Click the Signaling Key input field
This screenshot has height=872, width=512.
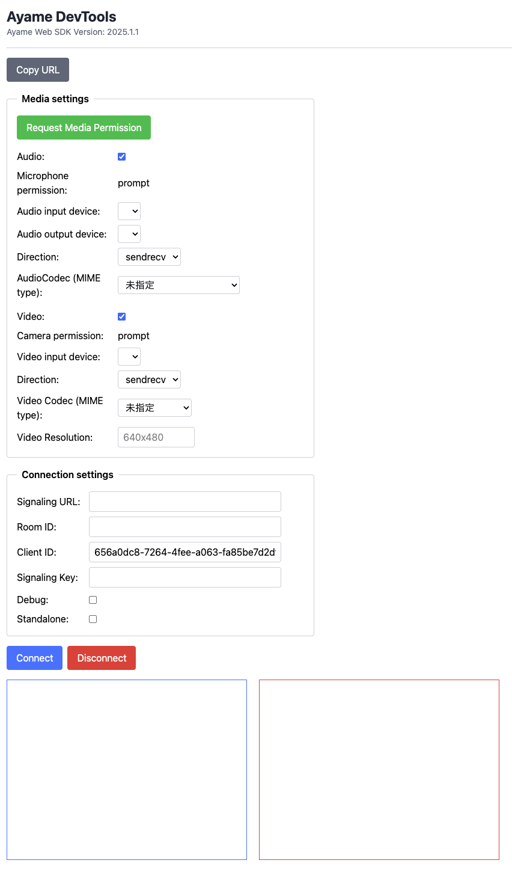pyautogui.click(x=185, y=577)
